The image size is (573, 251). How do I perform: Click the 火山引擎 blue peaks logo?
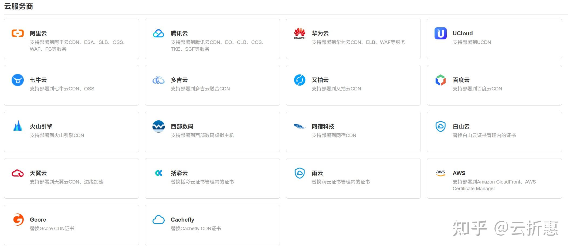pos(18,126)
